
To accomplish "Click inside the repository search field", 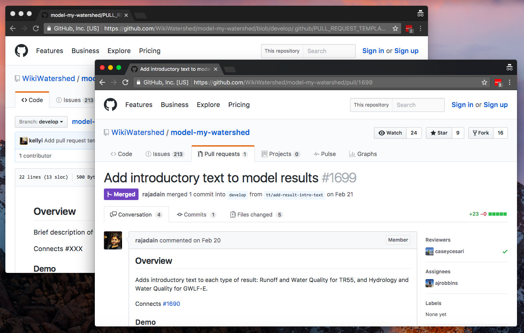I will (418, 105).
